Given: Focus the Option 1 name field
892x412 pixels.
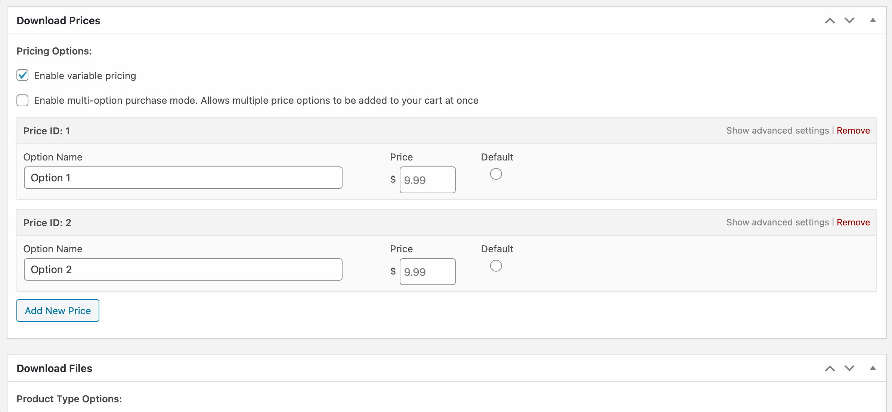Looking at the screenshot, I should tap(183, 178).
